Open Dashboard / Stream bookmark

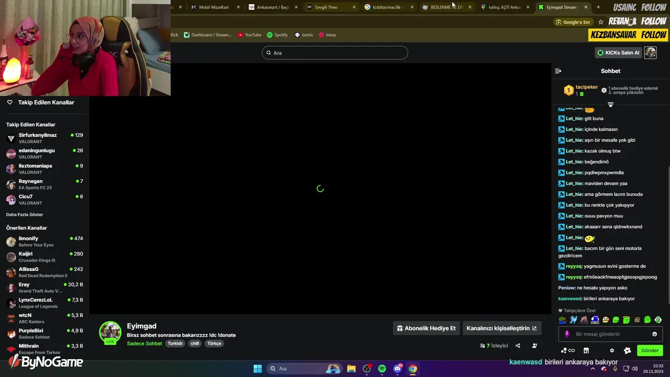207,35
